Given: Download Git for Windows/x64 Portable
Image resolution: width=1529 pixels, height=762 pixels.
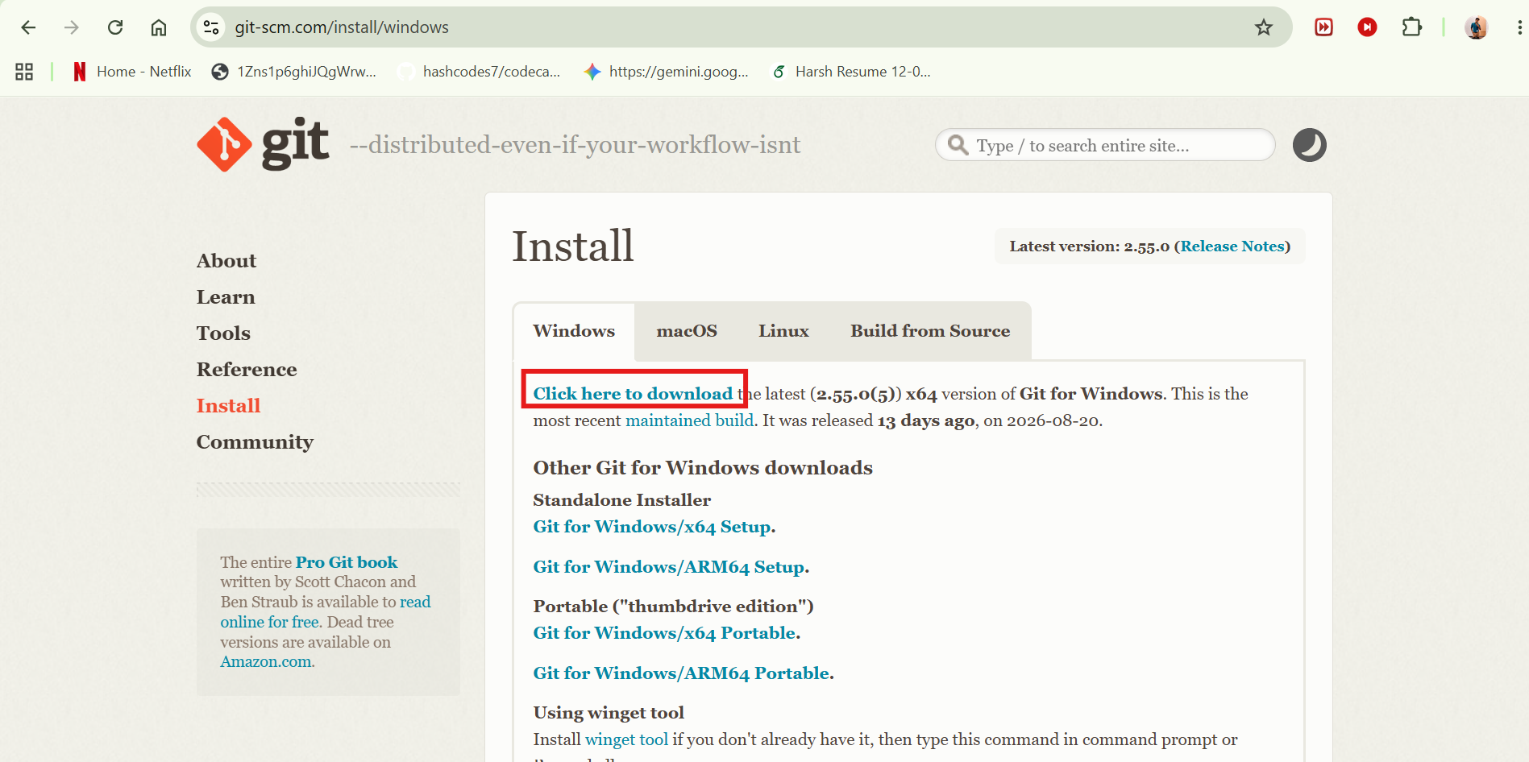Looking at the screenshot, I should tap(665, 633).
